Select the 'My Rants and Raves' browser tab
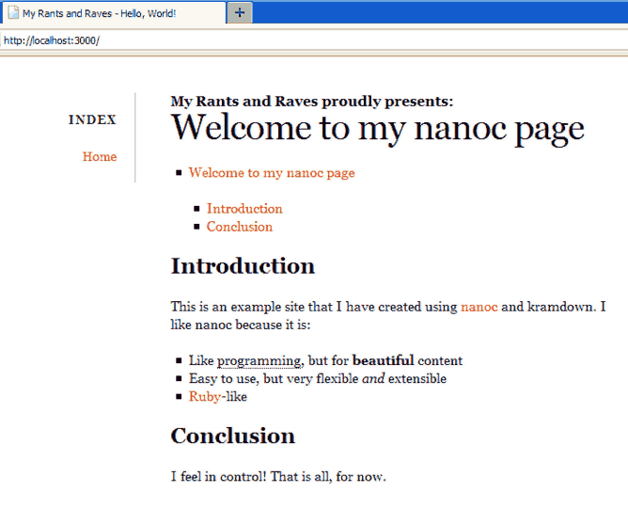The width and height of the screenshot is (628, 508). point(103,13)
